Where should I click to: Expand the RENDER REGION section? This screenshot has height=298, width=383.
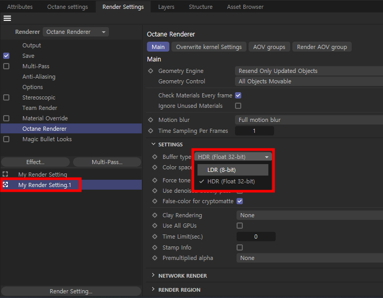tap(153, 289)
